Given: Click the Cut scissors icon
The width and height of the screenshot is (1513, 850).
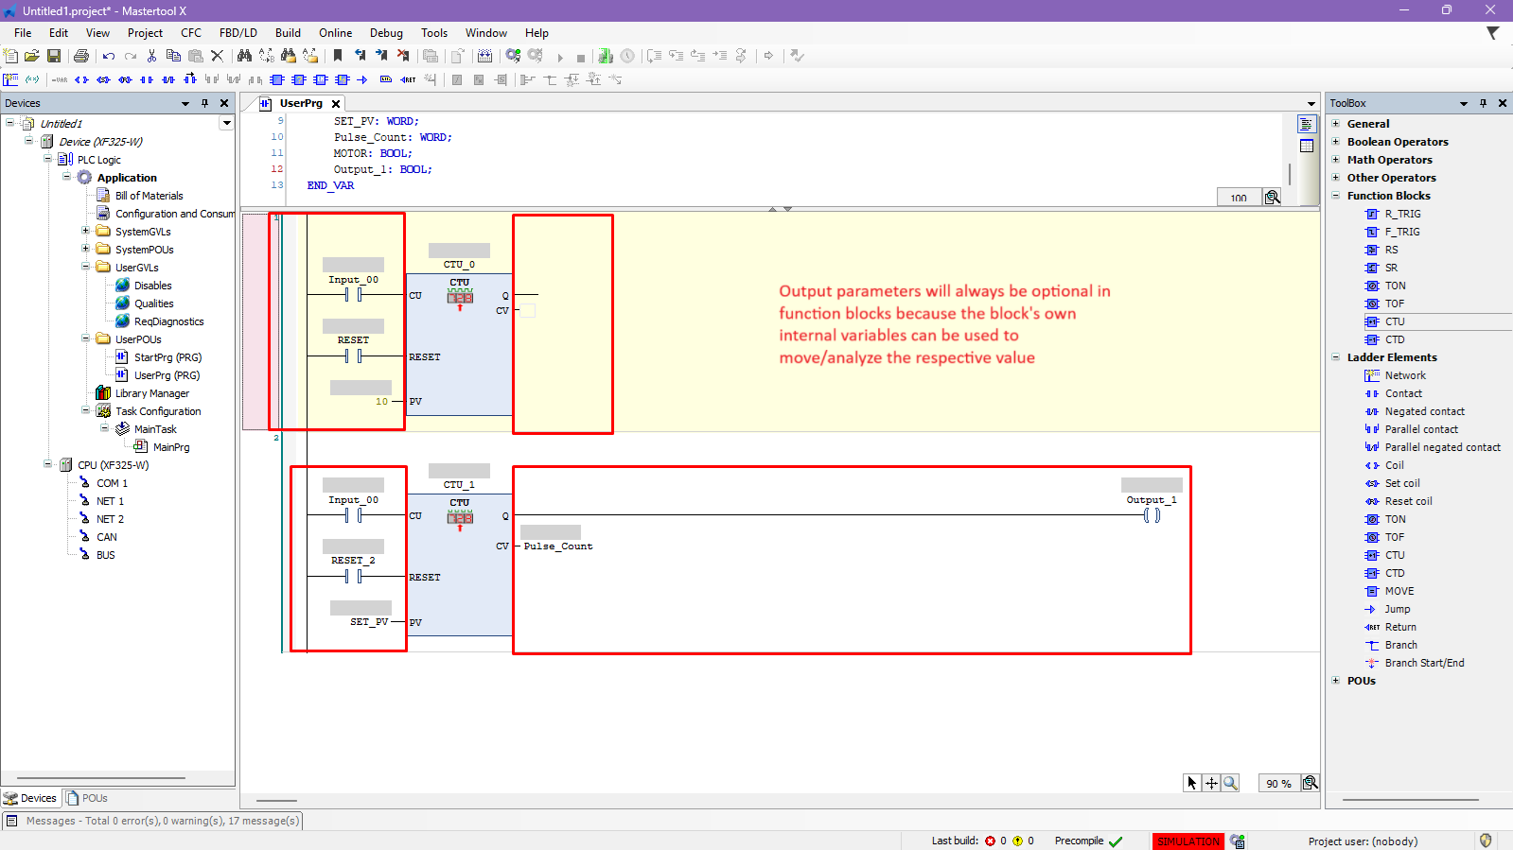Looking at the screenshot, I should click(x=151, y=57).
